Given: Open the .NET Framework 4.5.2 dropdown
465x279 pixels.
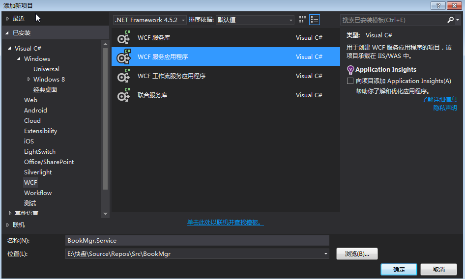Looking at the screenshot, I should pyautogui.click(x=150, y=20).
